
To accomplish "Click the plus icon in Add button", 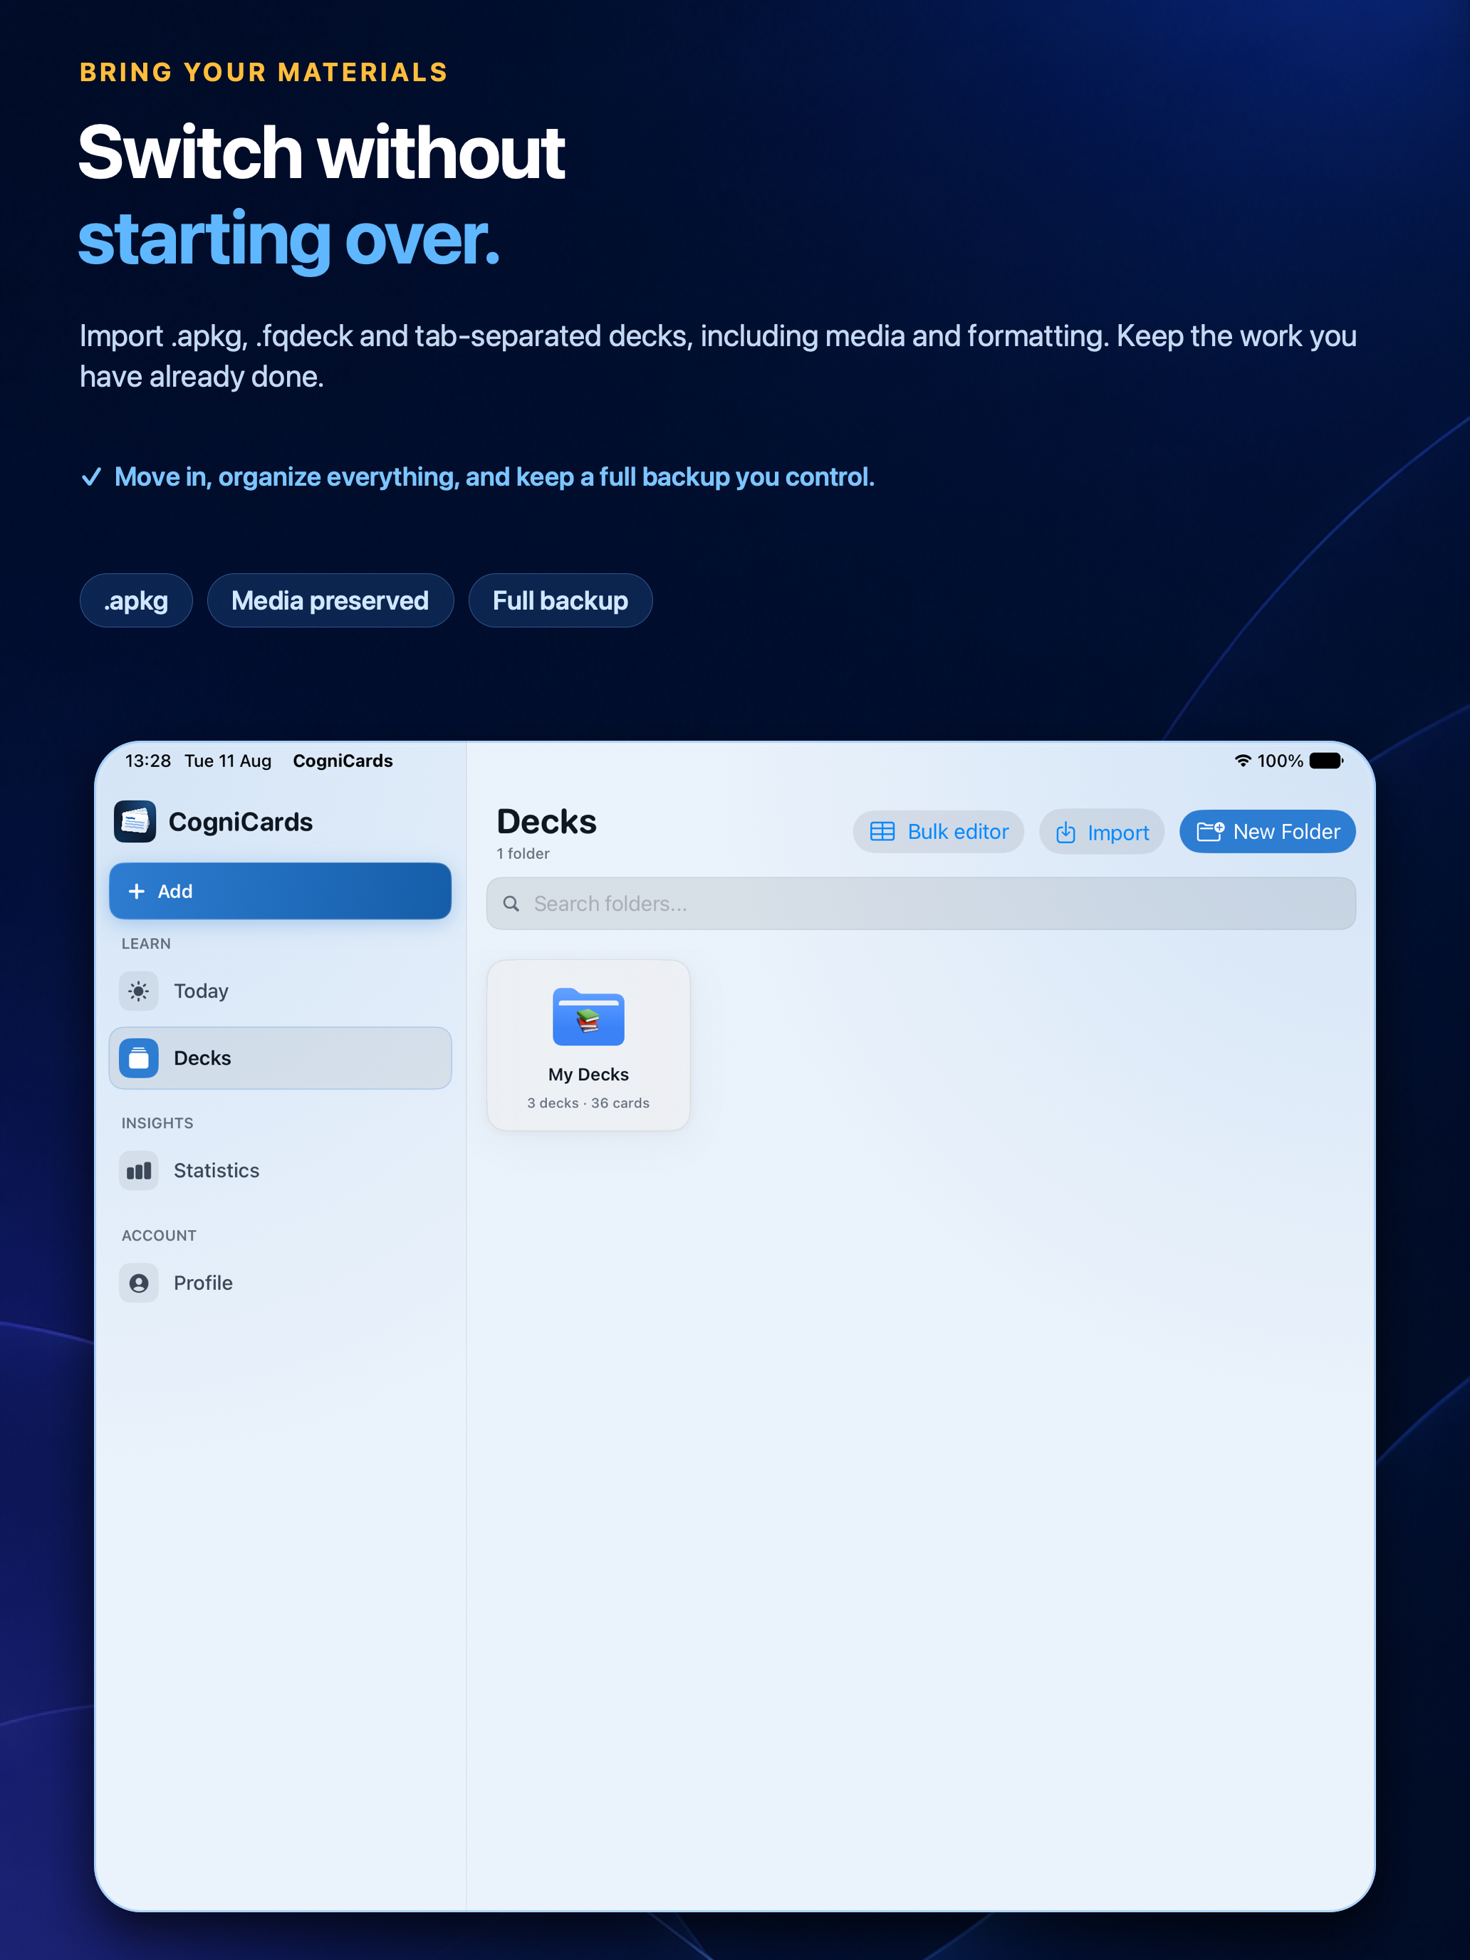I will pos(137,892).
